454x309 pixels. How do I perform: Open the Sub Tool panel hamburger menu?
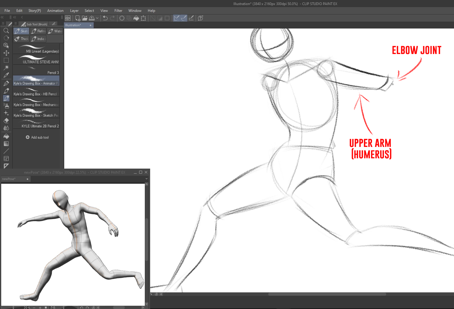point(15,23)
